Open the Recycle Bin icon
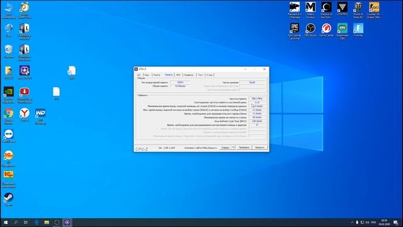The width and height of the screenshot is (403, 227). click(9, 51)
